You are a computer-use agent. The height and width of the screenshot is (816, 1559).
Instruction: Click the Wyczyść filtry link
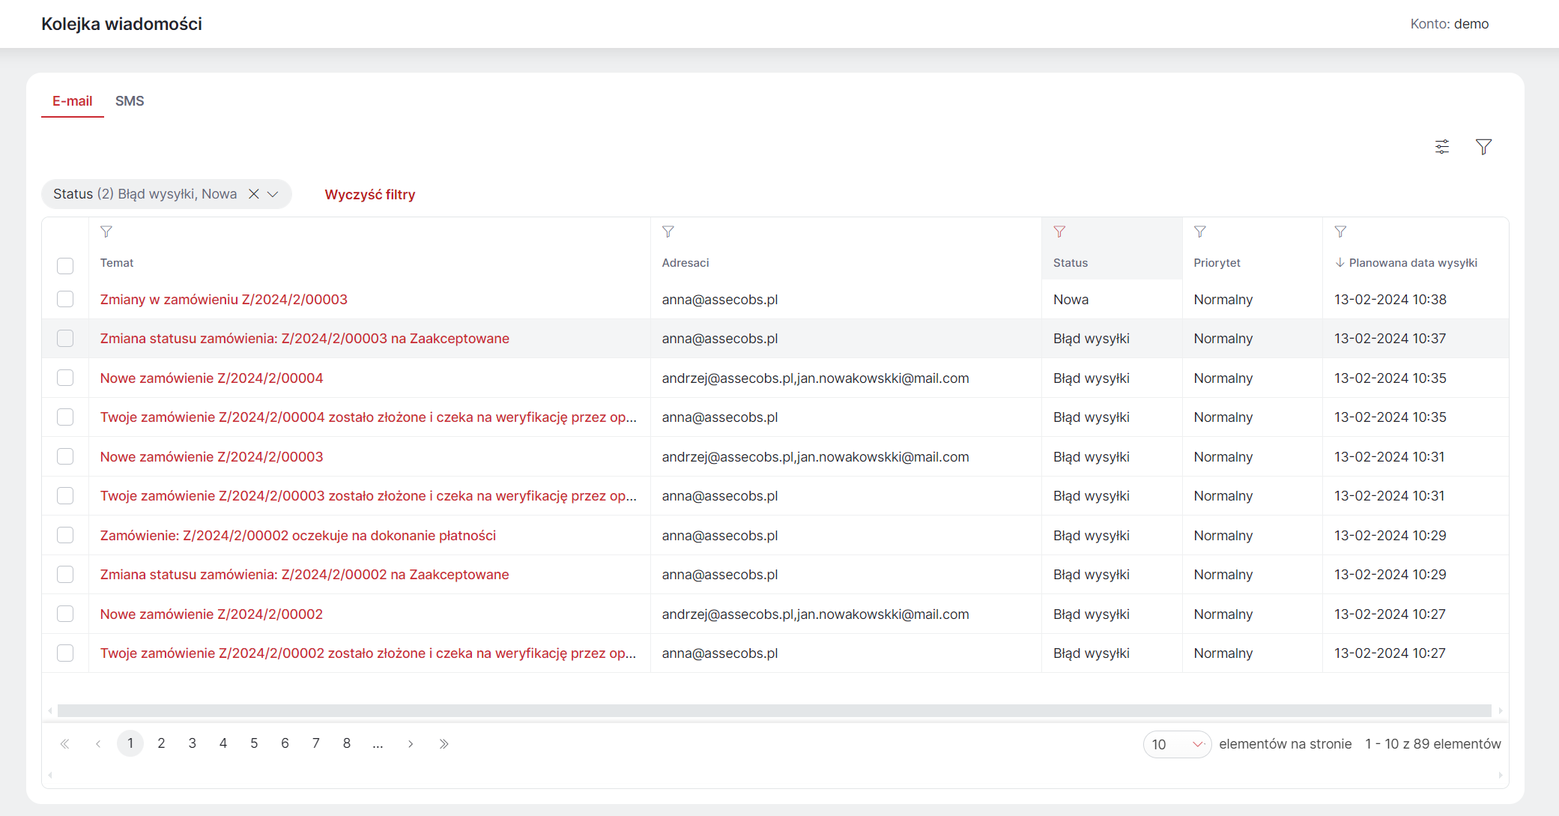(370, 195)
